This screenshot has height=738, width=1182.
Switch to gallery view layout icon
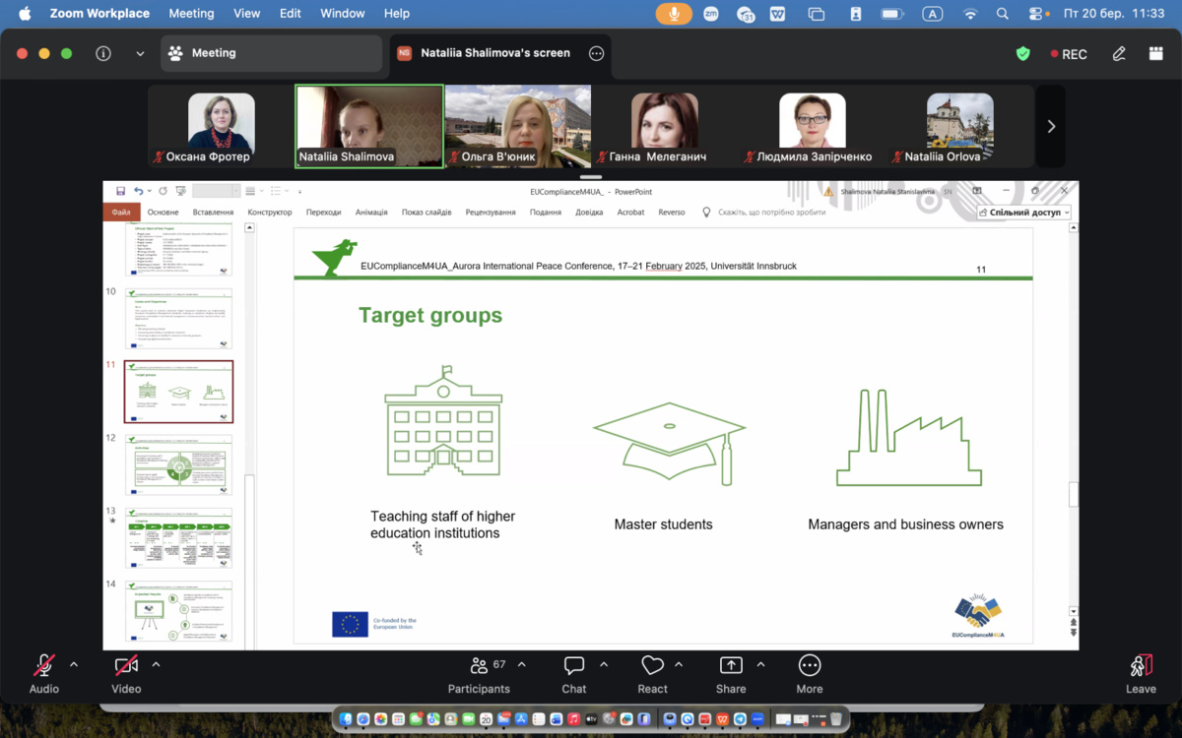pos(1155,54)
